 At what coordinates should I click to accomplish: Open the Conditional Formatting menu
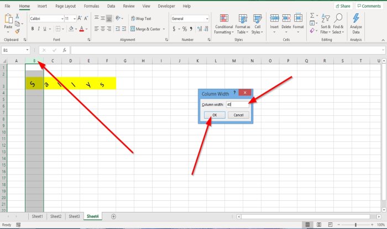click(224, 24)
